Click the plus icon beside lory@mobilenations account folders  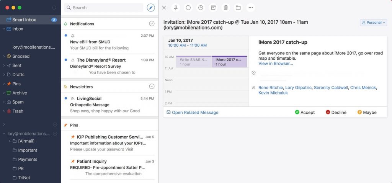tap(55, 134)
